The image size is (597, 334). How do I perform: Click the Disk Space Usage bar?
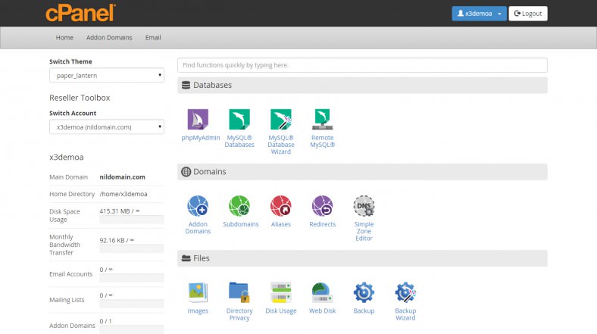[x=132, y=220]
